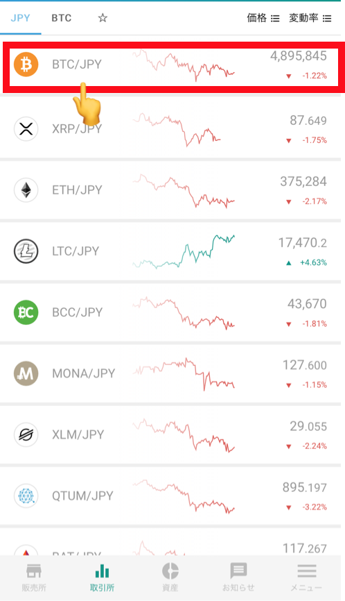Tap the Stellar XLM icon
Viewport: 345px width, 601px height.
pyautogui.click(x=26, y=434)
